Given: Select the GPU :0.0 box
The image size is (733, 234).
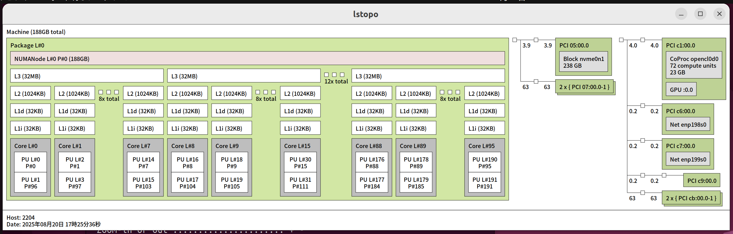Looking at the screenshot, I should tap(681, 89).
